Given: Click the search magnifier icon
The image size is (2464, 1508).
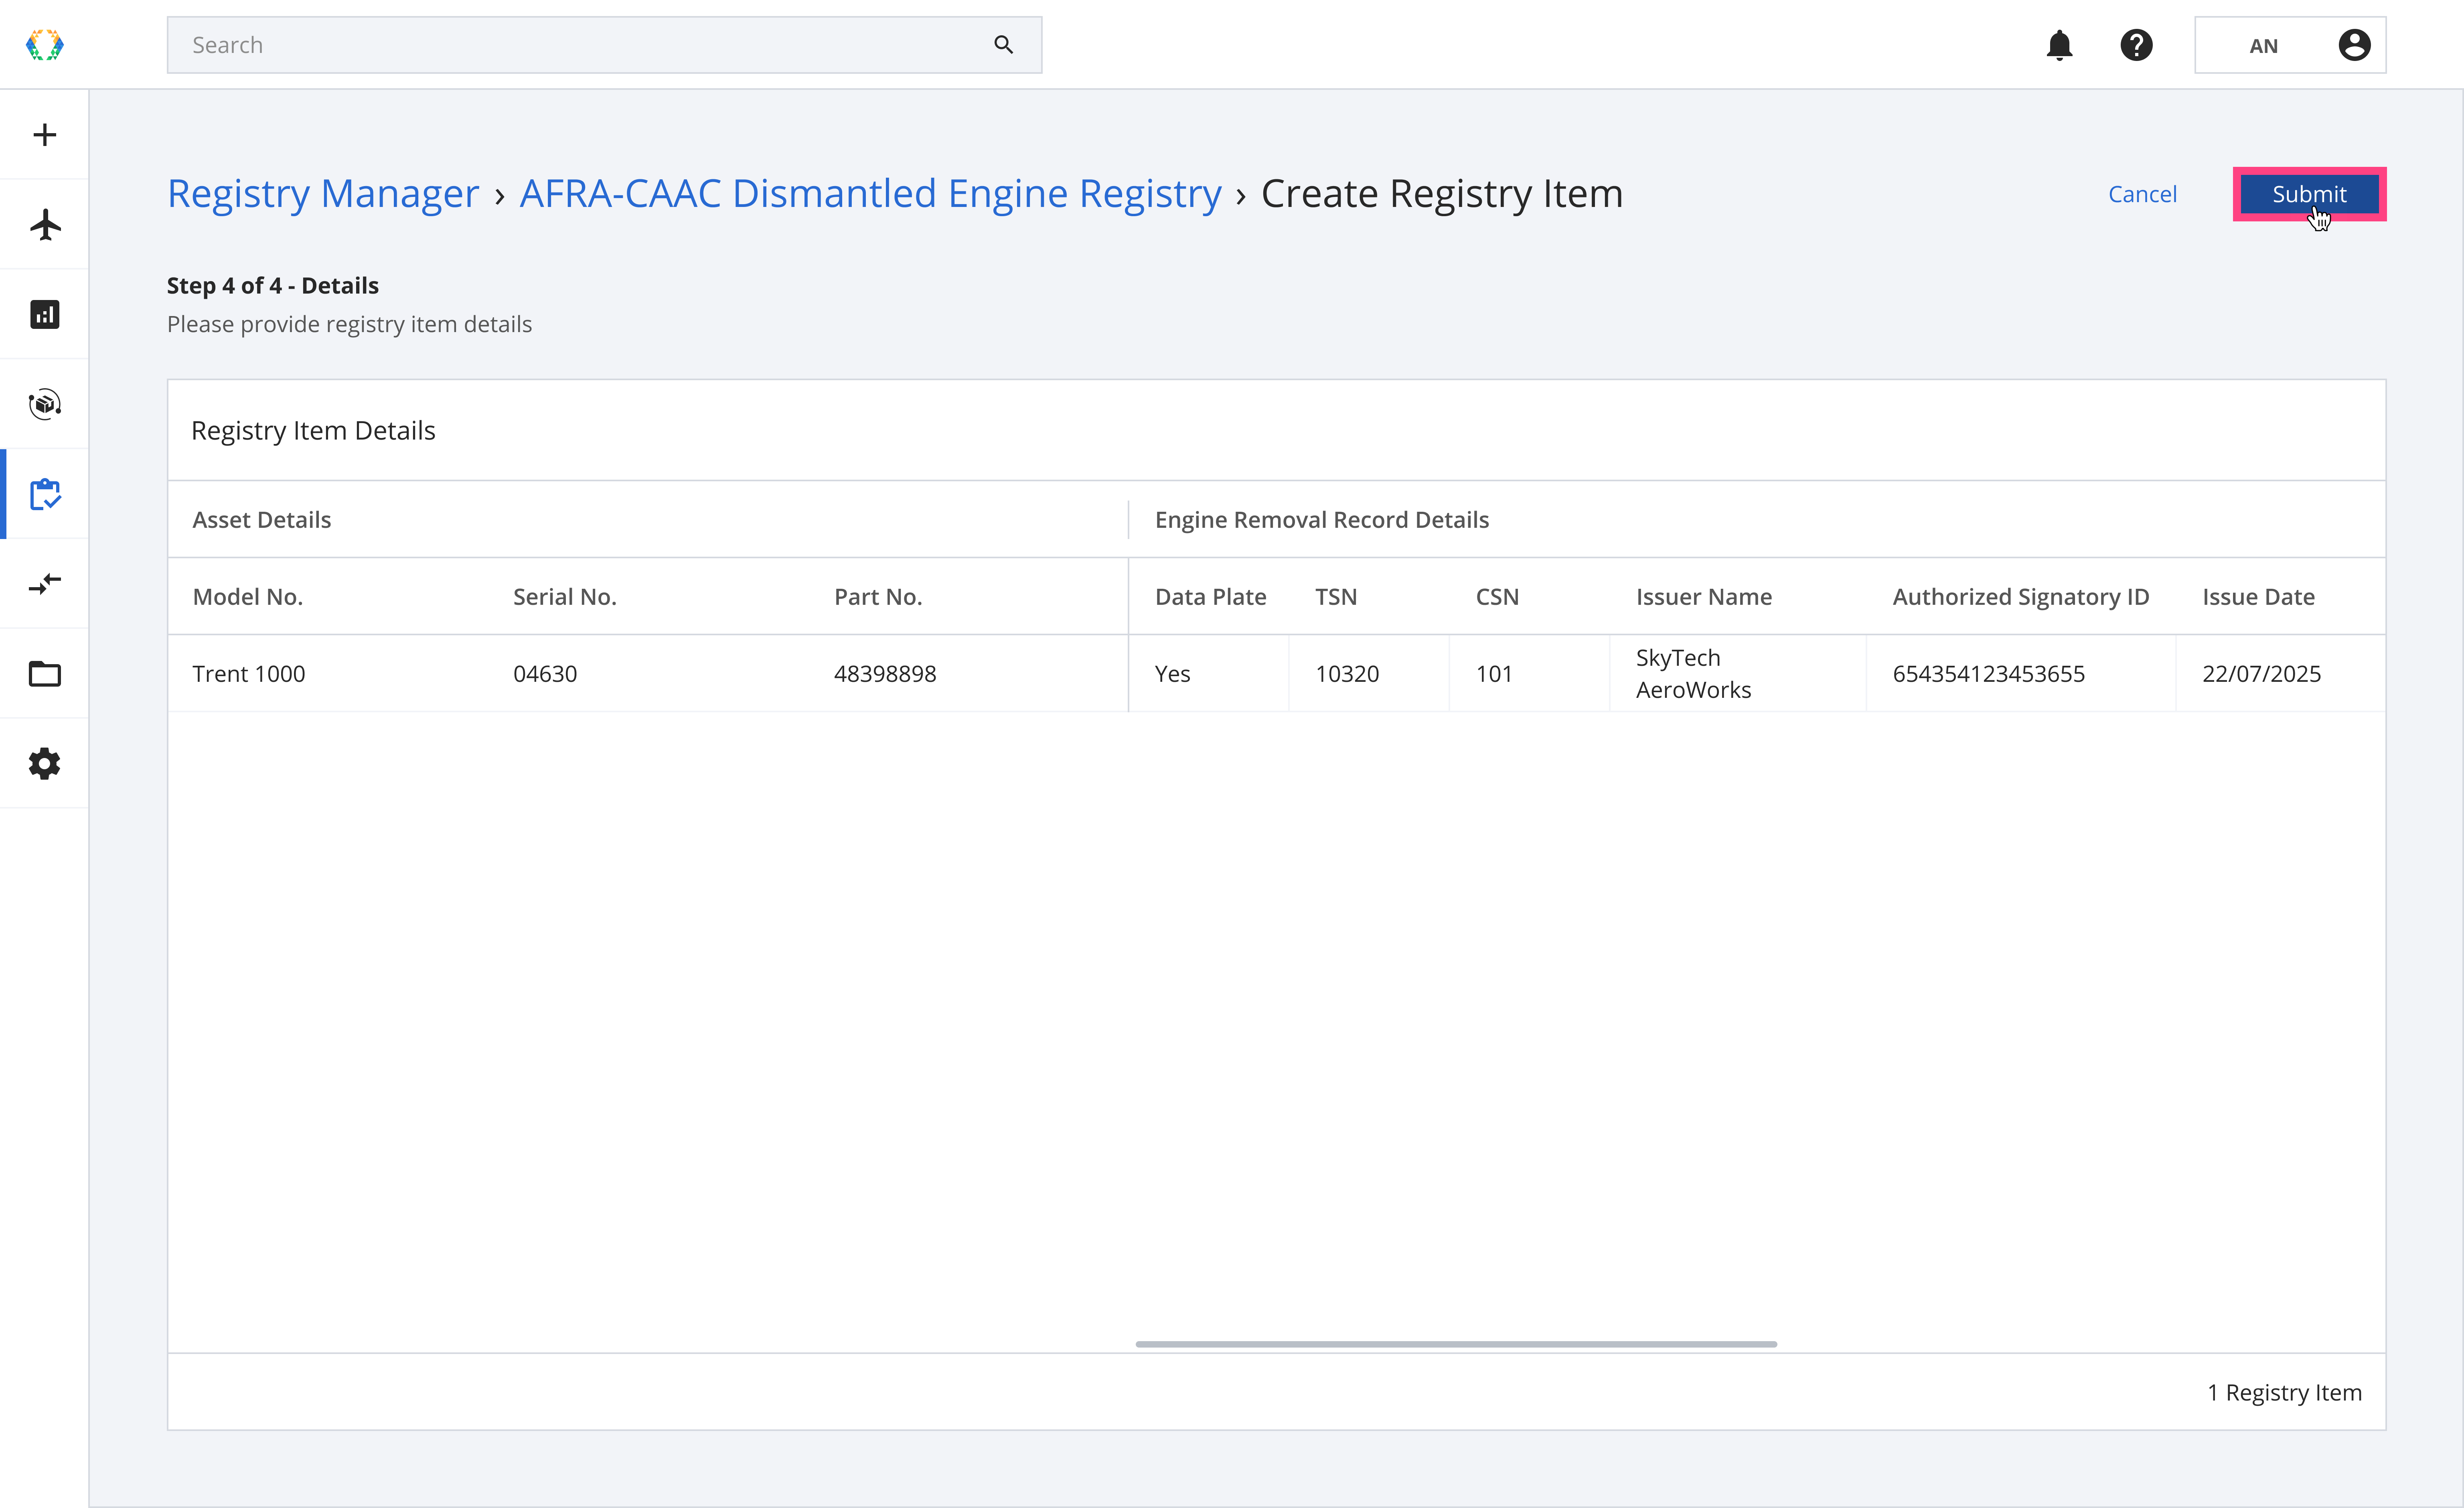Looking at the screenshot, I should click(1003, 45).
